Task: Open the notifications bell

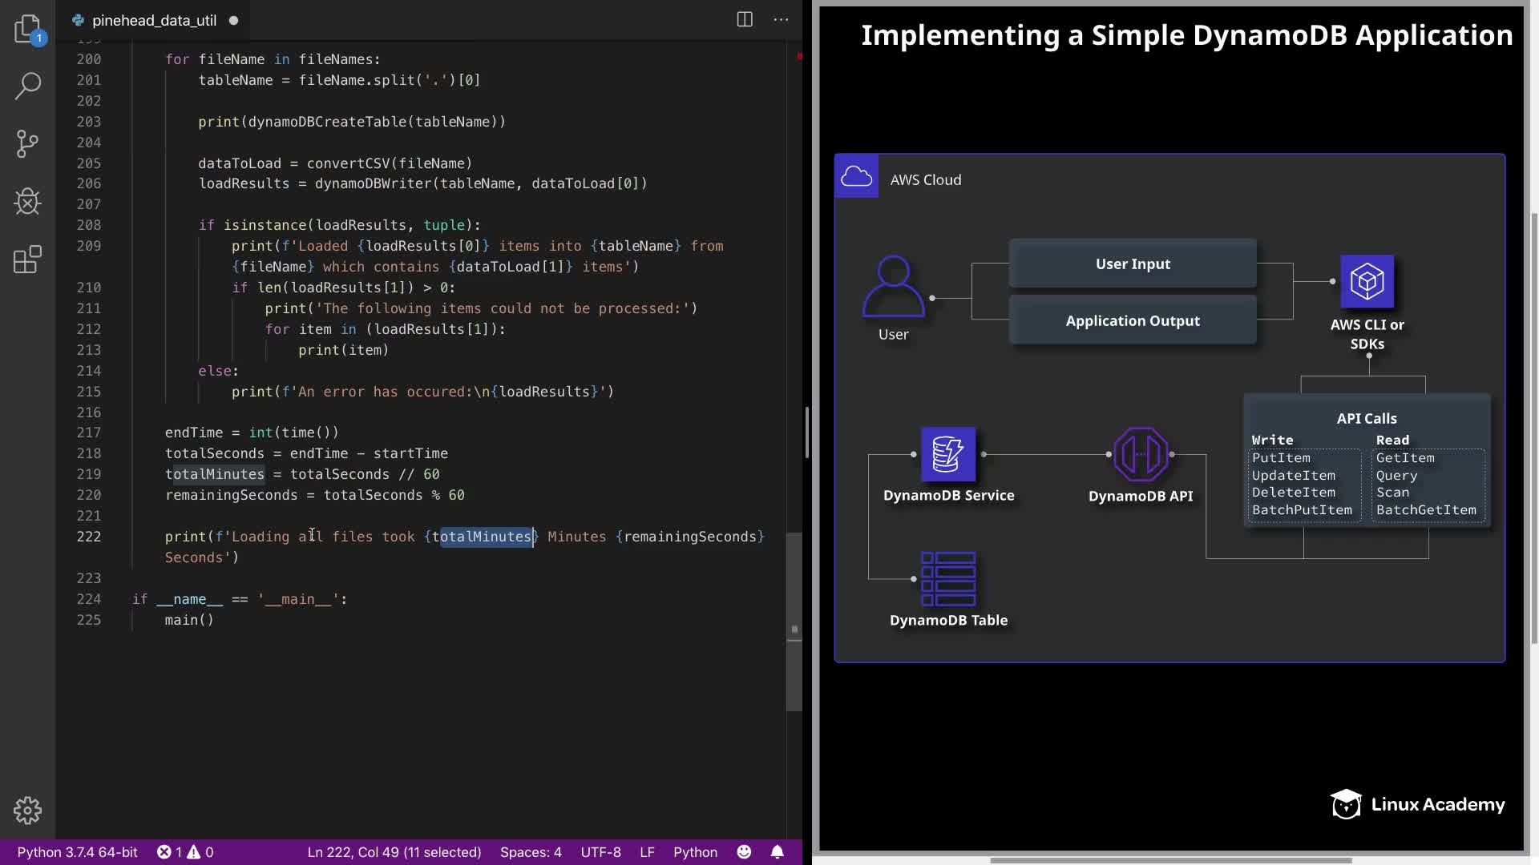Action: tap(777, 852)
